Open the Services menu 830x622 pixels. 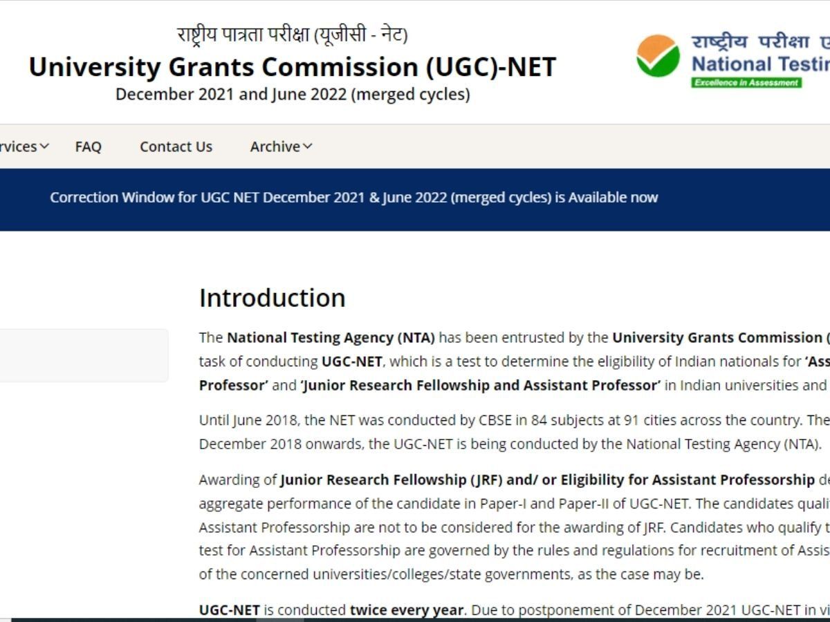[17, 147]
